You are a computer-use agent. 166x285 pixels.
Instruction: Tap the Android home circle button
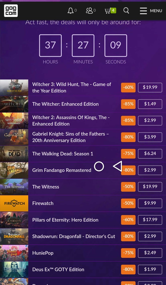(99, 166)
